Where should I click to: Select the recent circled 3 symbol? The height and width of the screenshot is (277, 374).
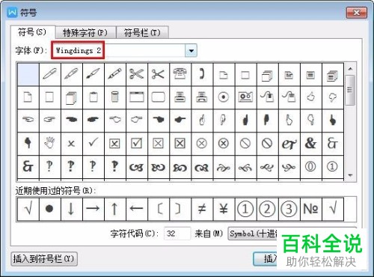tap(289, 209)
